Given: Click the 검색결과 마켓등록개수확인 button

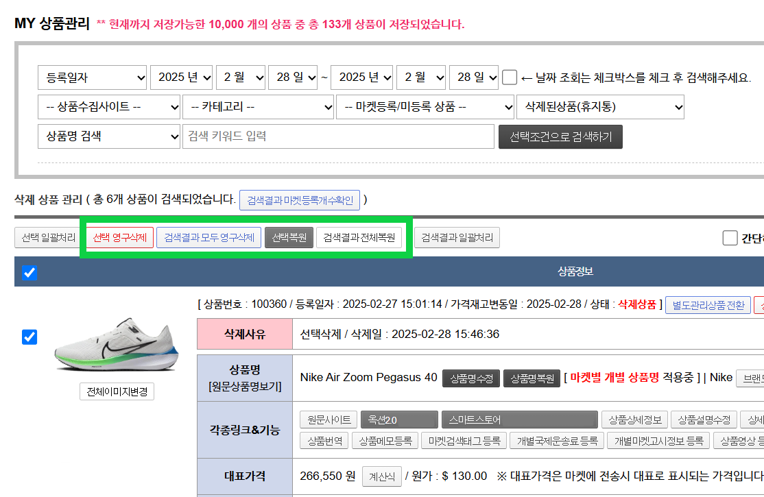Looking at the screenshot, I should [299, 200].
